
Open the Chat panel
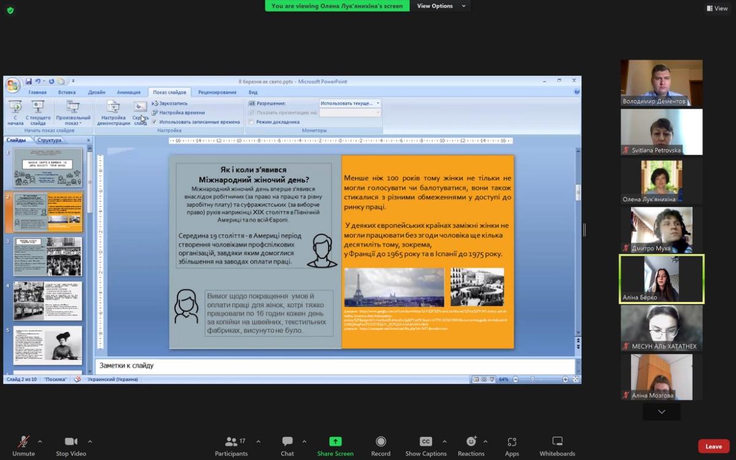[287, 442]
